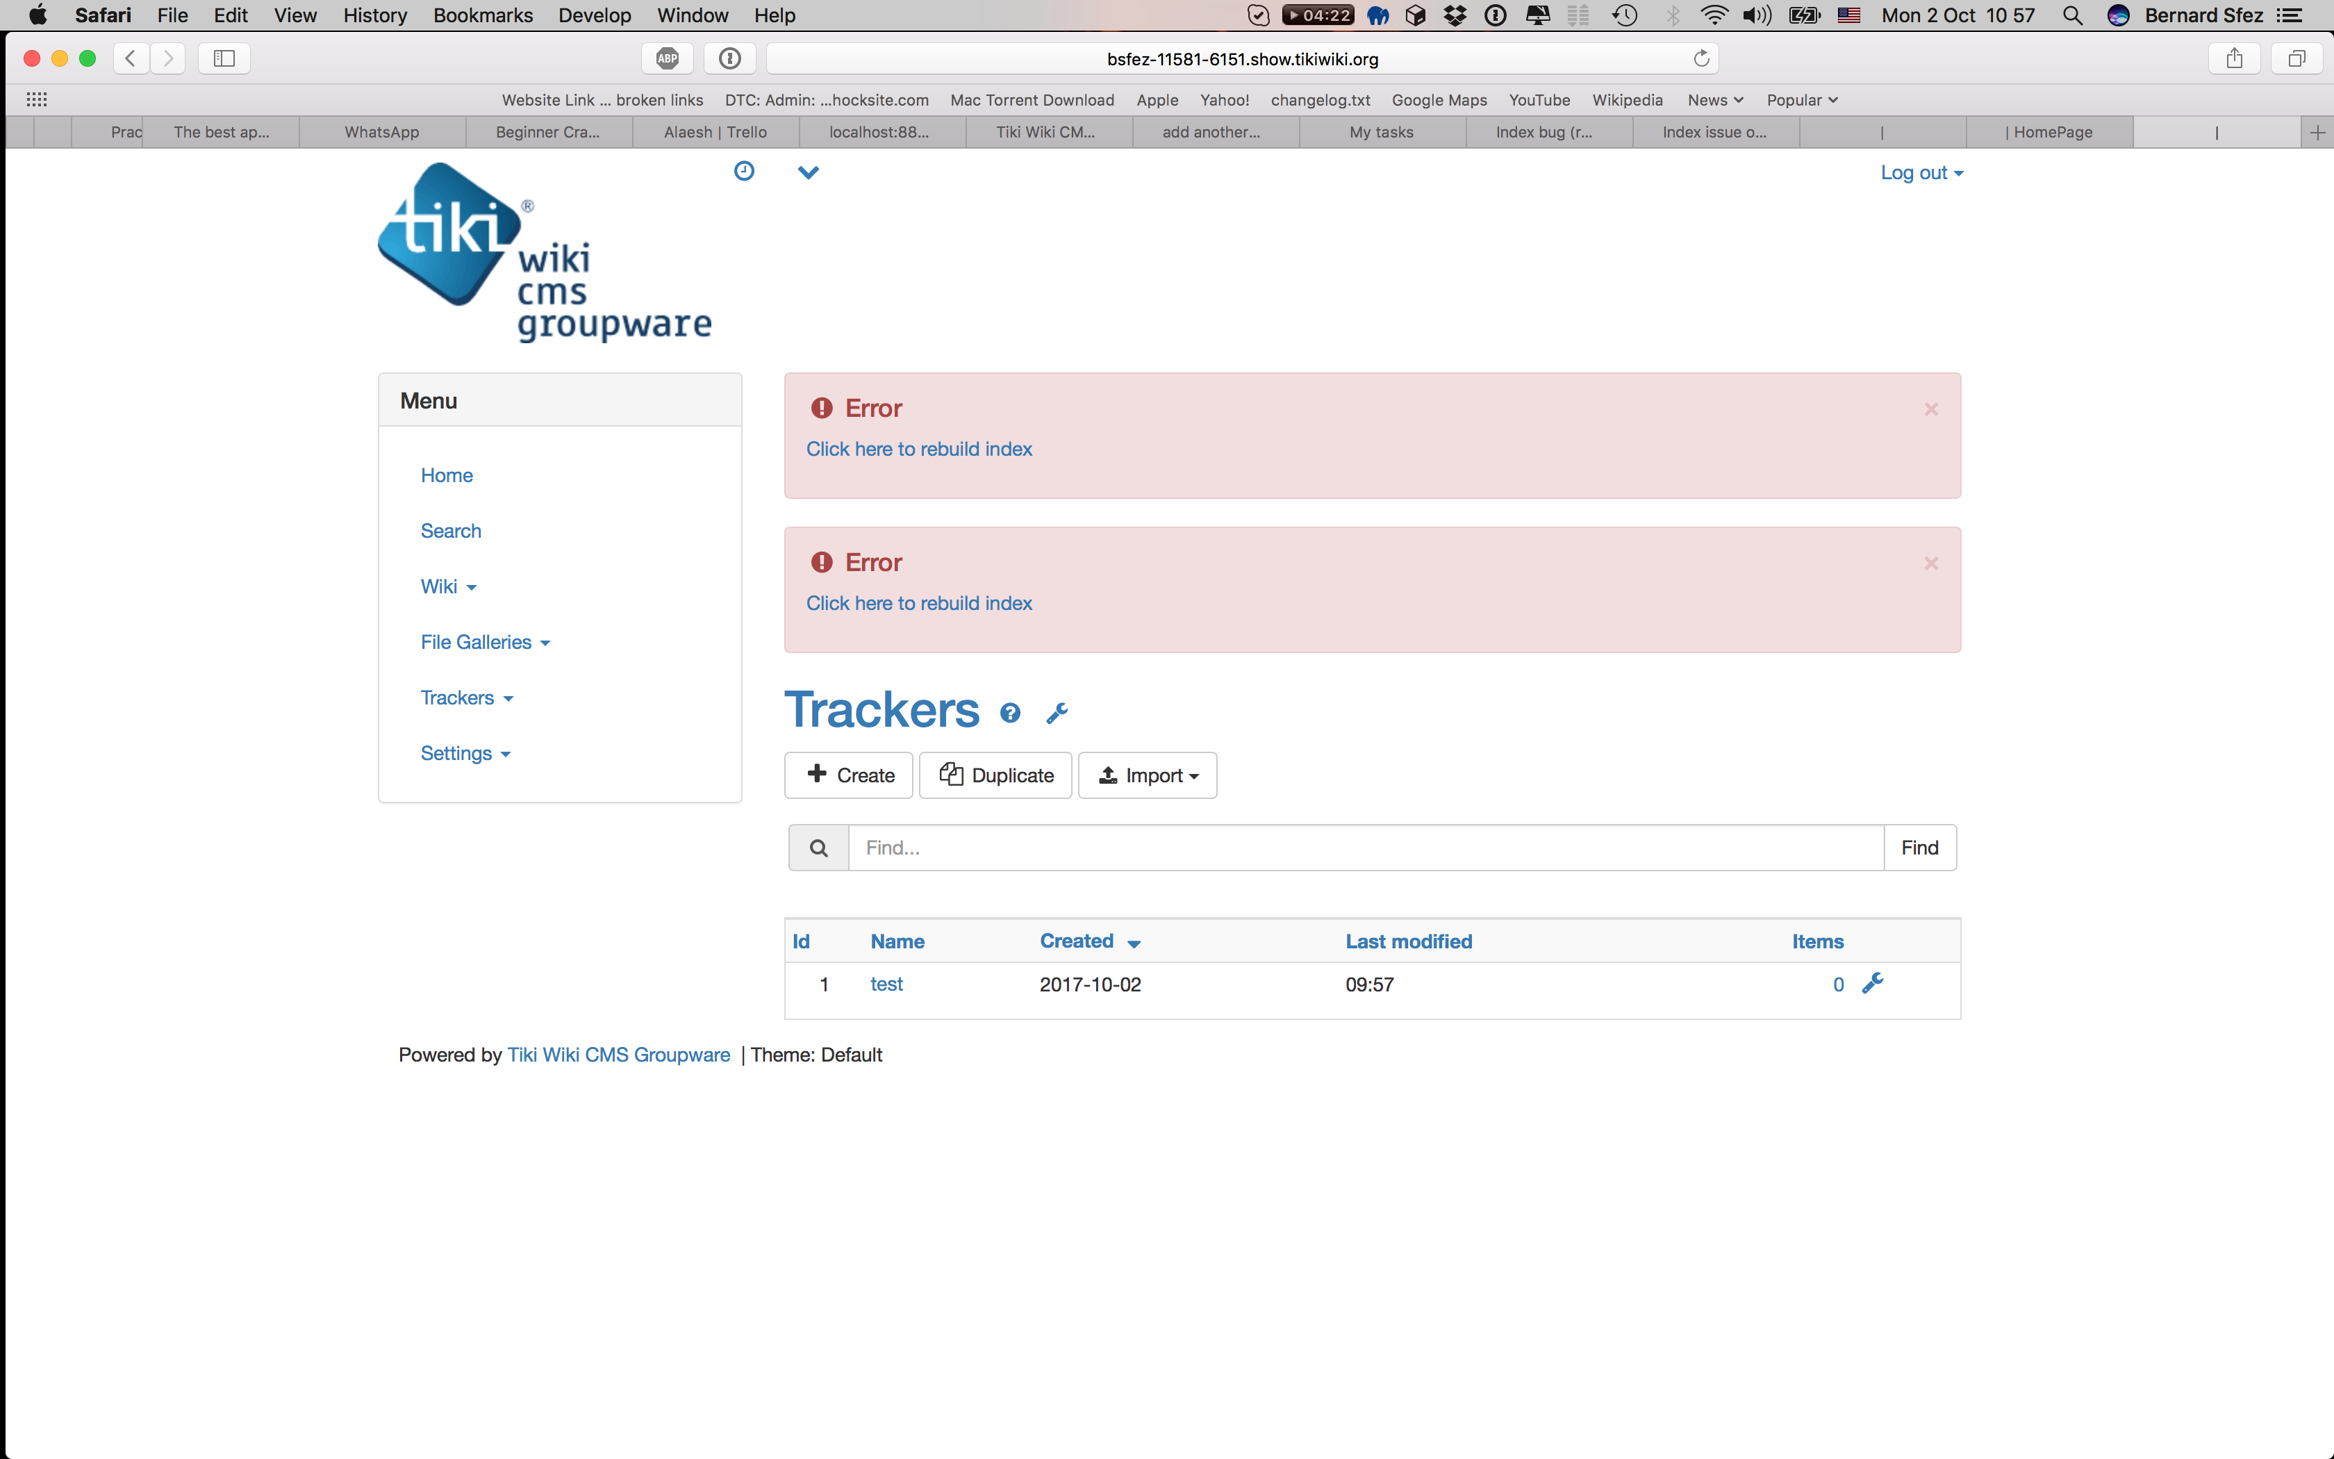Open the Wikipedia bookmark
This screenshot has width=2334, height=1459.
[x=1627, y=99]
